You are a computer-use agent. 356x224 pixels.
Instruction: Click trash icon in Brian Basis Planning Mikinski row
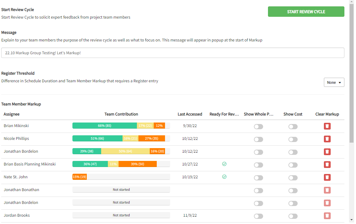(x=327, y=165)
